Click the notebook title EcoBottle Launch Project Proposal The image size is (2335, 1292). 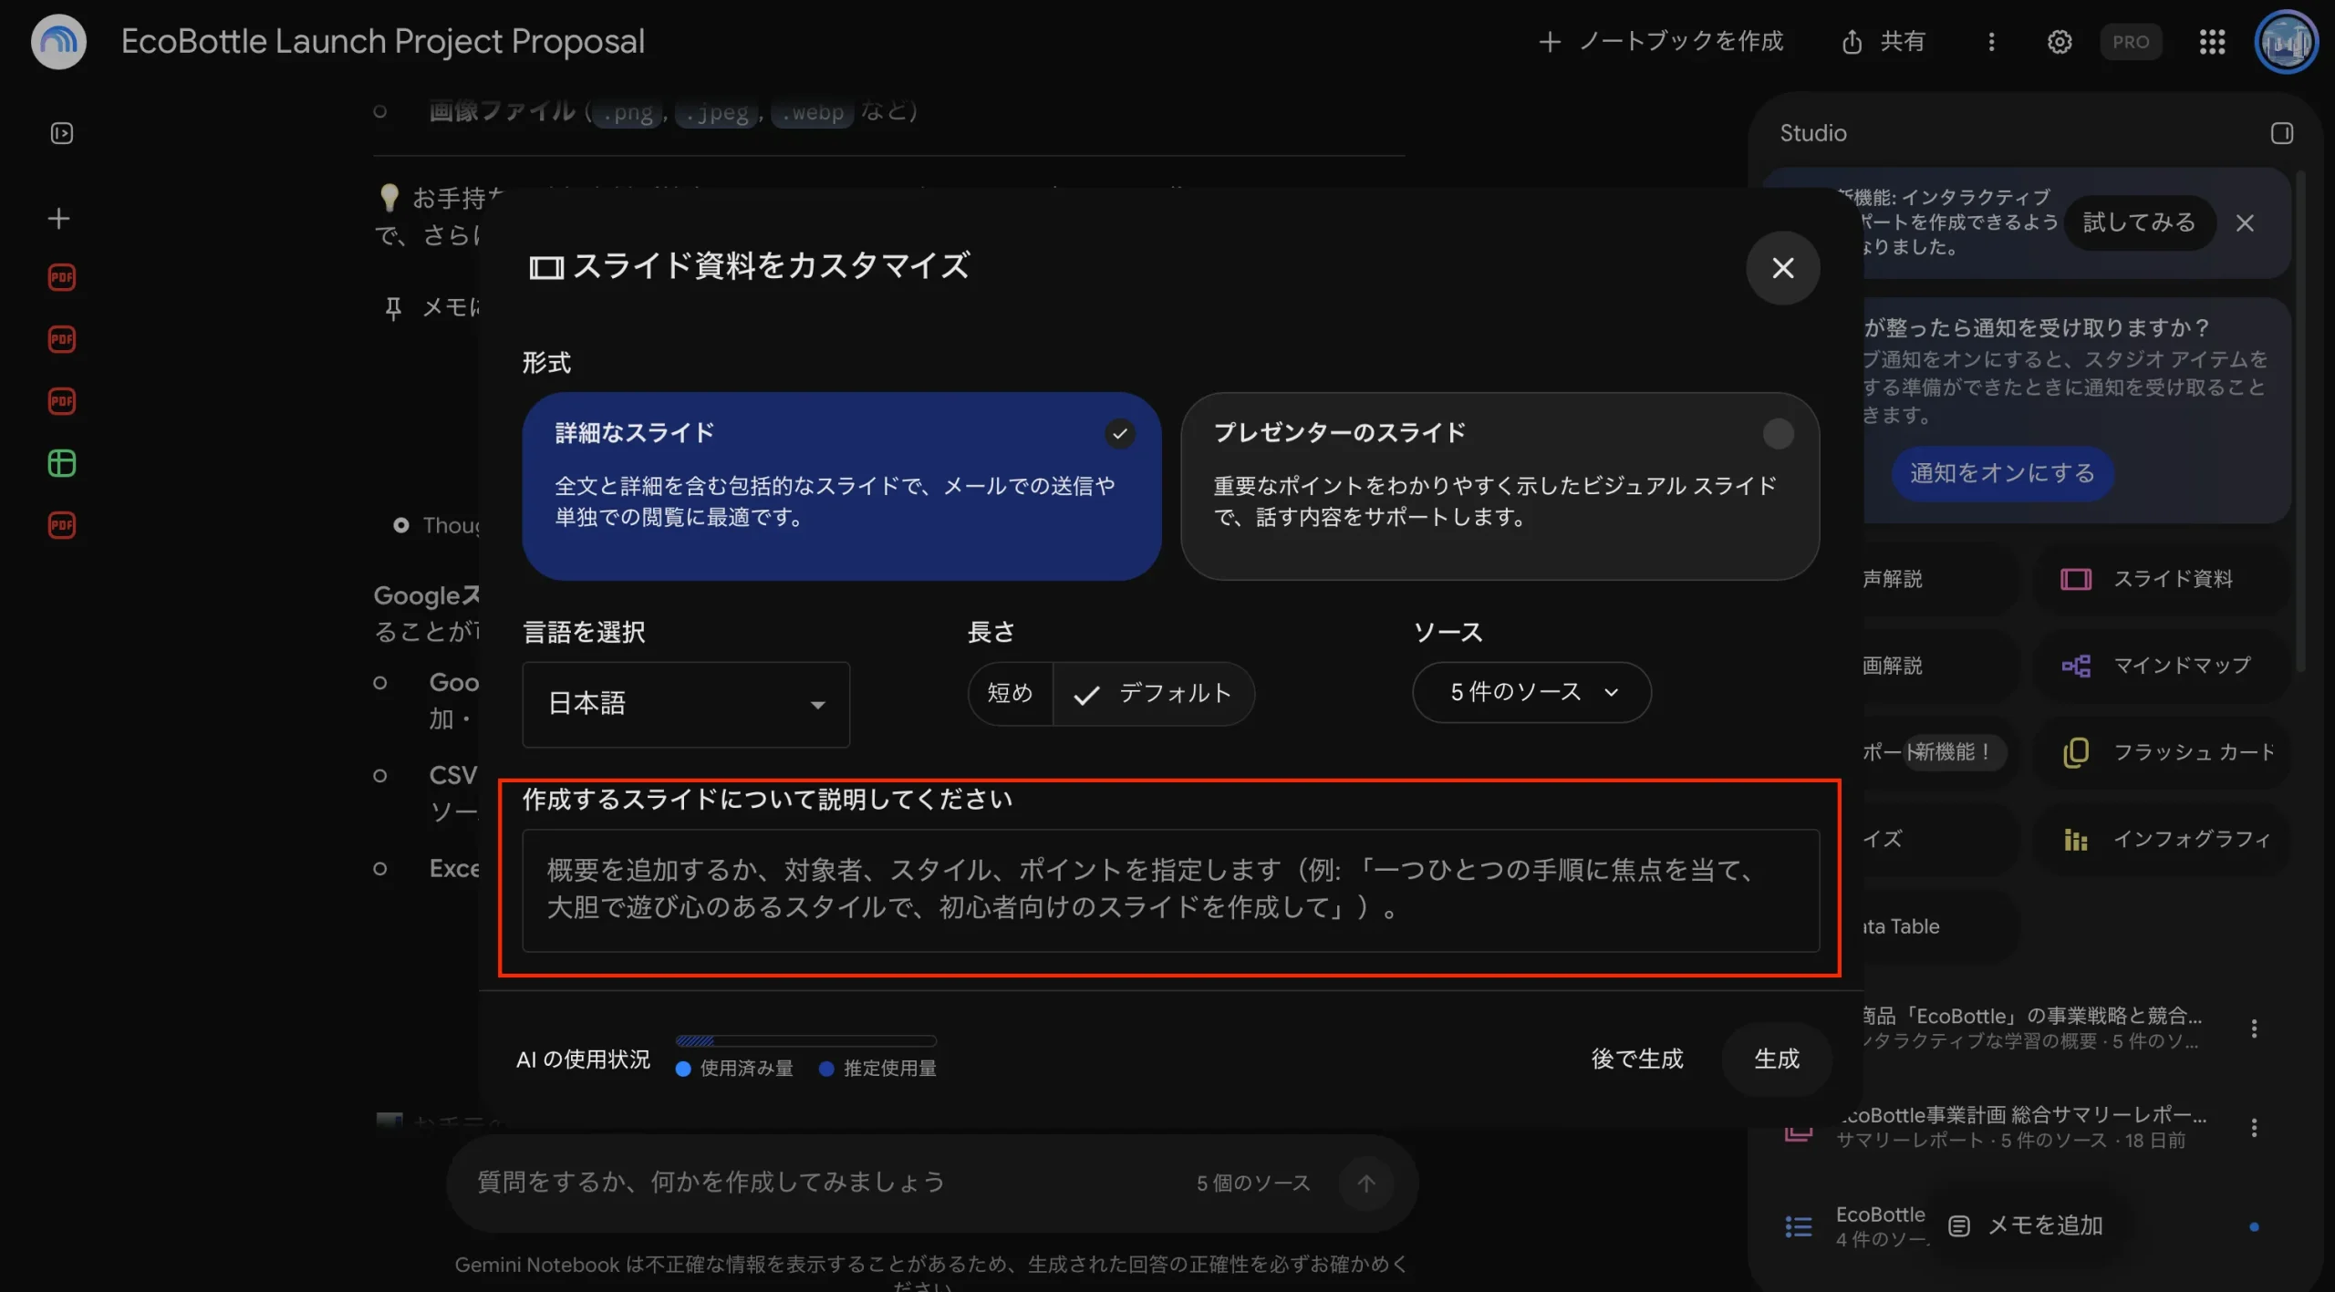pos(383,42)
